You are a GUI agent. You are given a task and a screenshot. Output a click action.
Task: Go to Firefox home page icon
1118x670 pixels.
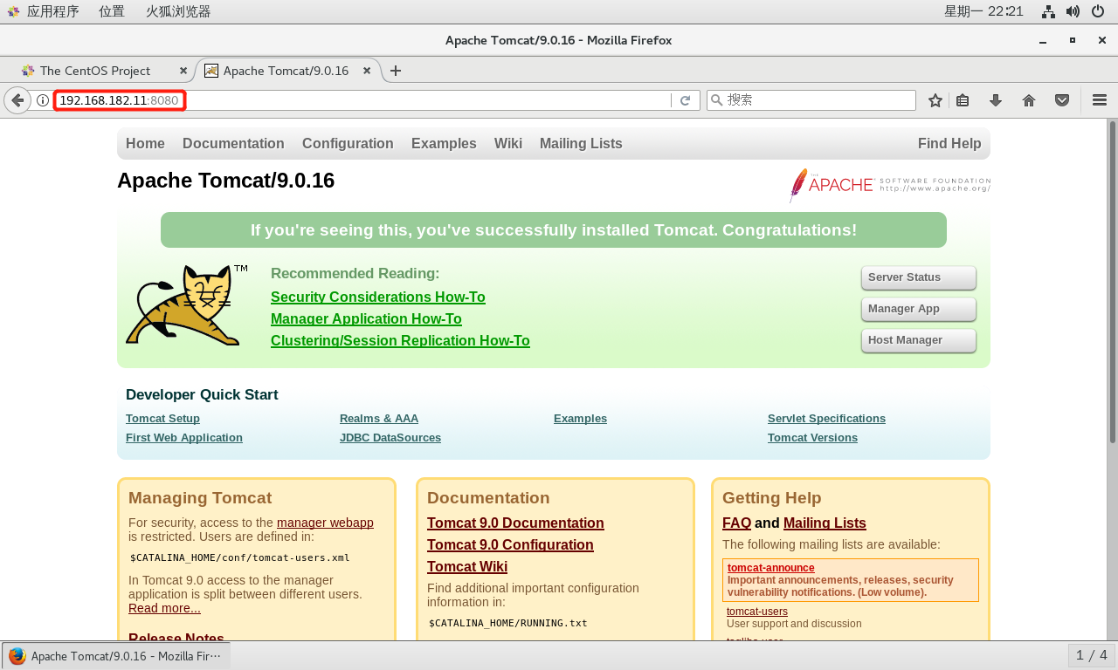[1029, 100]
